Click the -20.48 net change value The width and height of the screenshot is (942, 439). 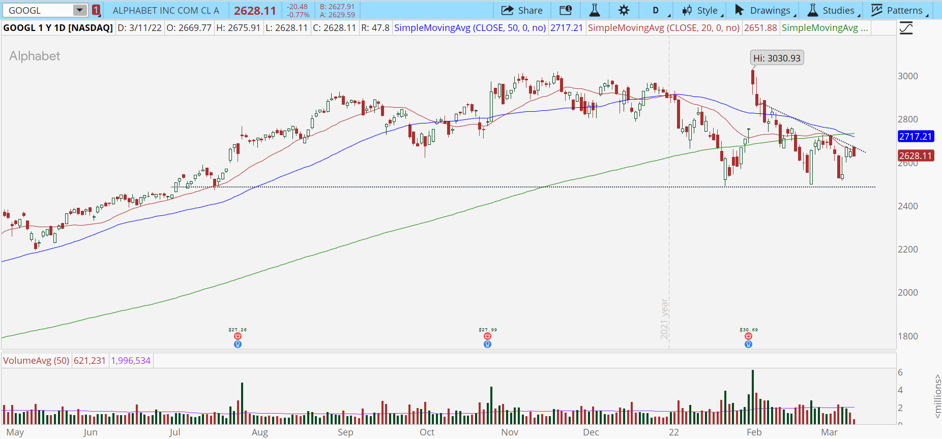click(x=297, y=7)
